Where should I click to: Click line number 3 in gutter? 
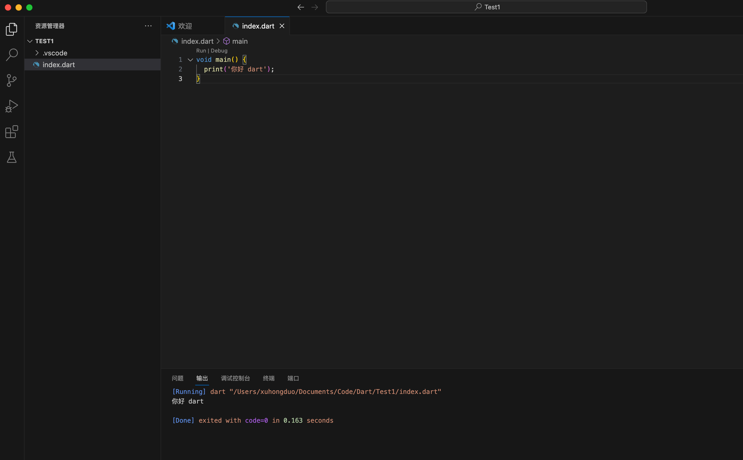tap(181, 79)
